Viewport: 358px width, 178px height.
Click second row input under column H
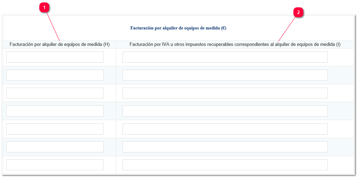click(x=55, y=75)
